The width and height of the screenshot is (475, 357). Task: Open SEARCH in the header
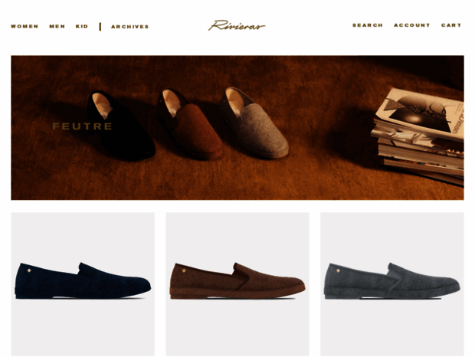pos(368,25)
